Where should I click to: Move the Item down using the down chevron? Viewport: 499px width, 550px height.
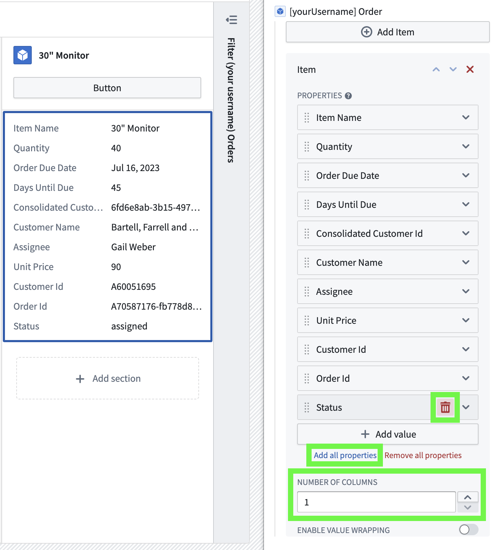(x=453, y=69)
